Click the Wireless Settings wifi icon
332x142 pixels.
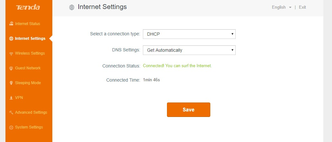(x=11, y=53)
